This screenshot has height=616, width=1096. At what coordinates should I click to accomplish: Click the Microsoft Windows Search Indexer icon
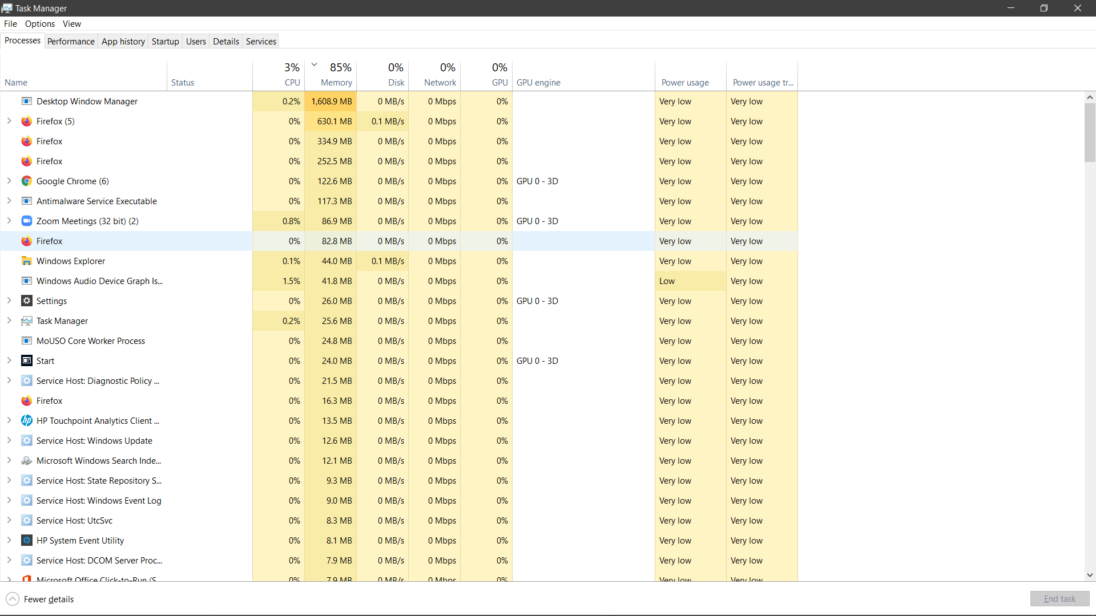(x=26, y=461)
